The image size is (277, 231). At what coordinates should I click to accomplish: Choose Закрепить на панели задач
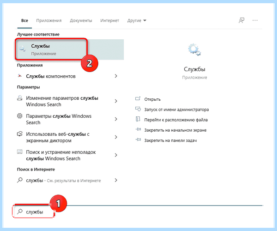(x=170, y=140)
